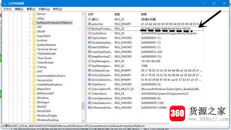Select the SubscriptionPf... value name
Image resolution: width=231 pixels, height=130 pixels.
(x=102, y=89)
